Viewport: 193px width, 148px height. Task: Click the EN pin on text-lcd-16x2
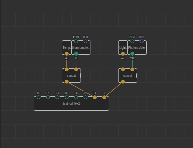[x=48, y=97]
